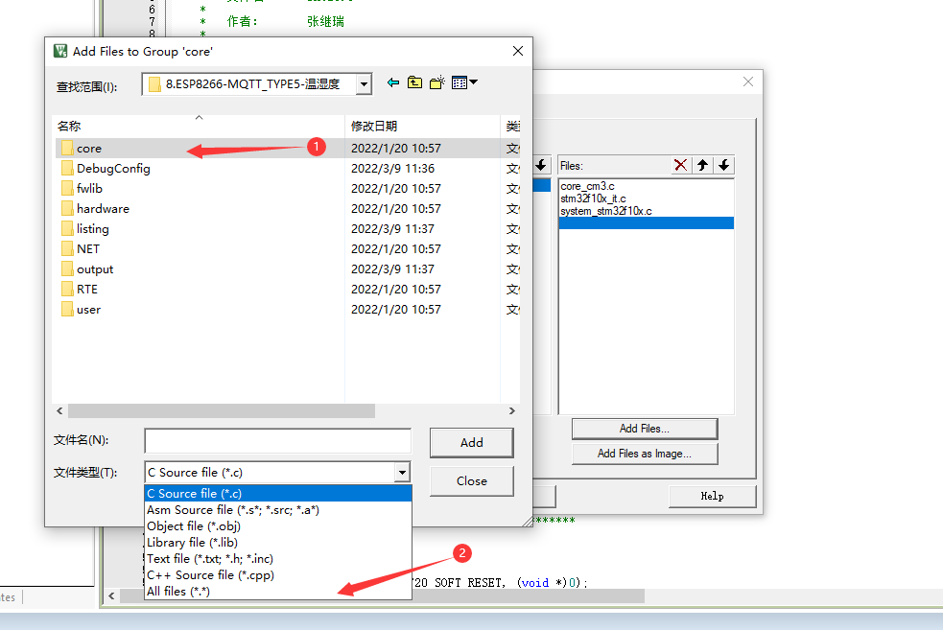Image resolution: width=943 pixels, height=630 pixels.
Task: Click the Keil icon in dialog title
Action: pyautogui.click(x=60, y=51)
